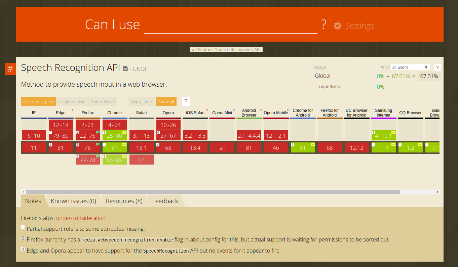Open the Notes tab

[x=33, y=201]
